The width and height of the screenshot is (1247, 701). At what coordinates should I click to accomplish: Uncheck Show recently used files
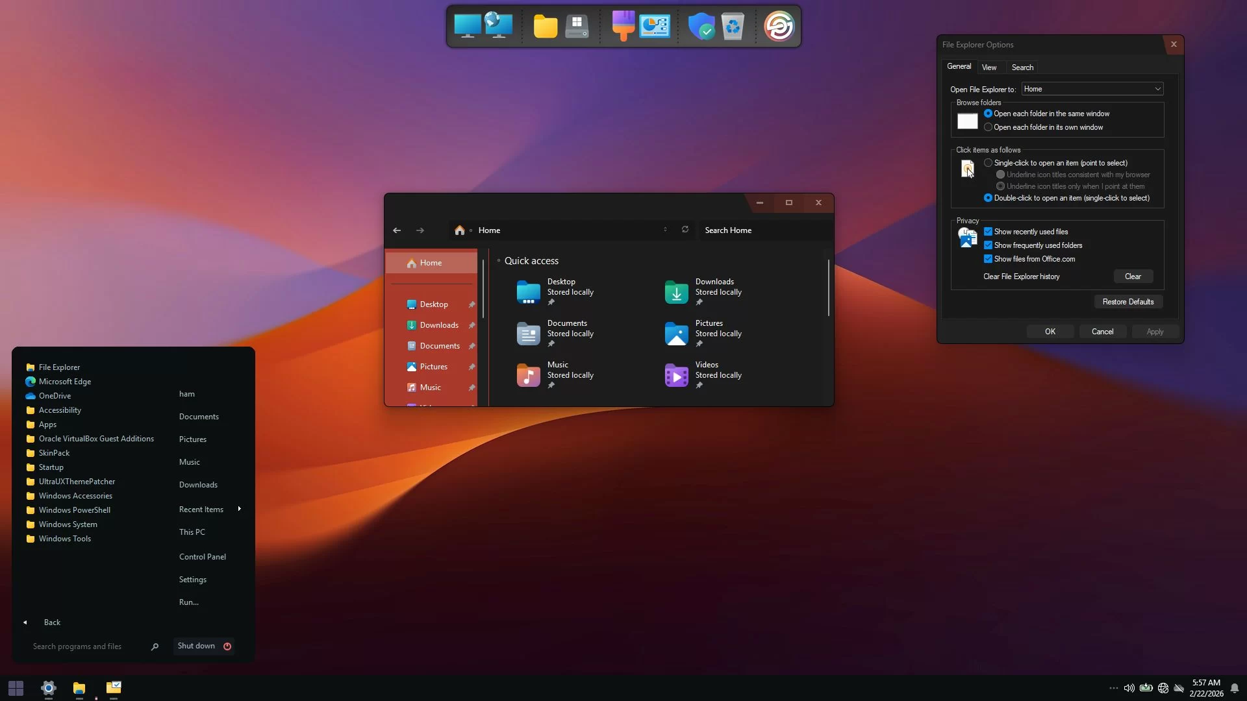point(988,232)
